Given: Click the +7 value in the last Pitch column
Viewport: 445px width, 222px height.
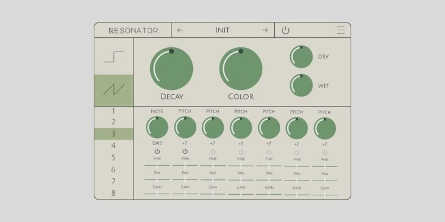Looking at the screenshot, I should [325, 144].
